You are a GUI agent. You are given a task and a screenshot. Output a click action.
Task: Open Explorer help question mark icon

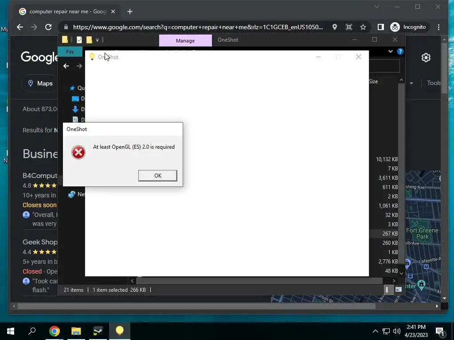point(400,51)
